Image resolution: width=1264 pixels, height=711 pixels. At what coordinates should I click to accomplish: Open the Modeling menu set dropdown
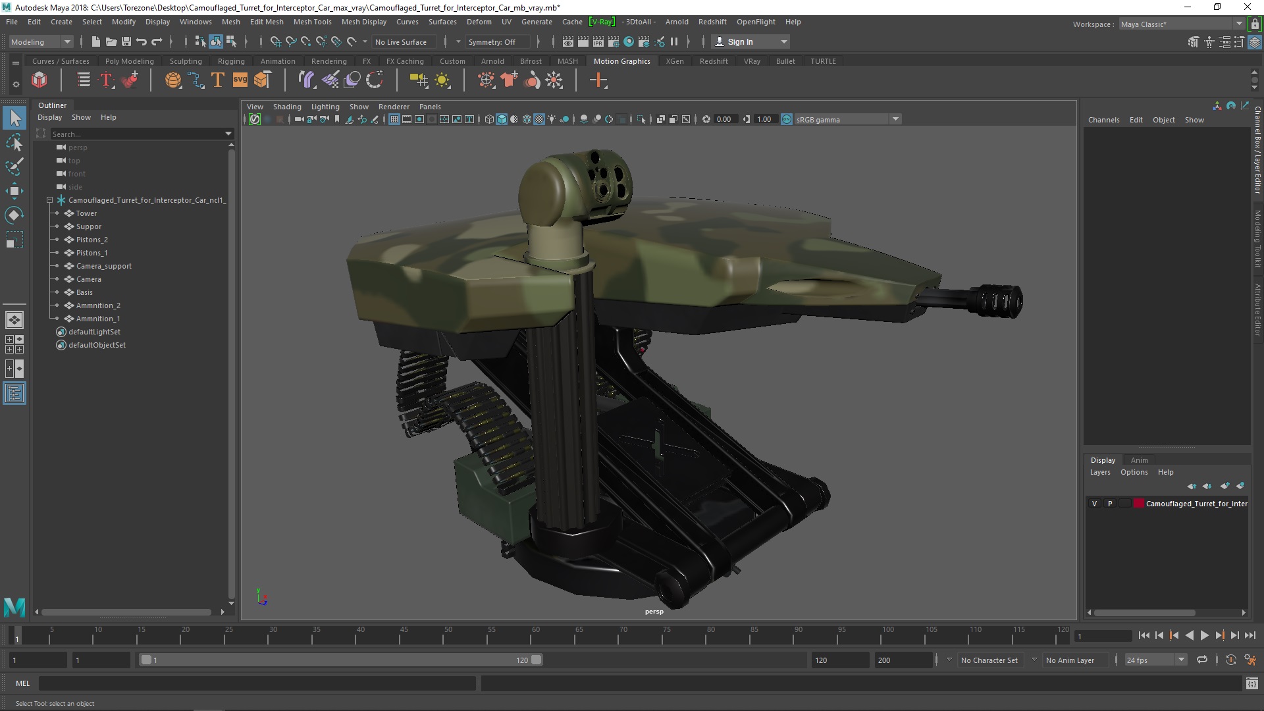[x=41, y=41]
